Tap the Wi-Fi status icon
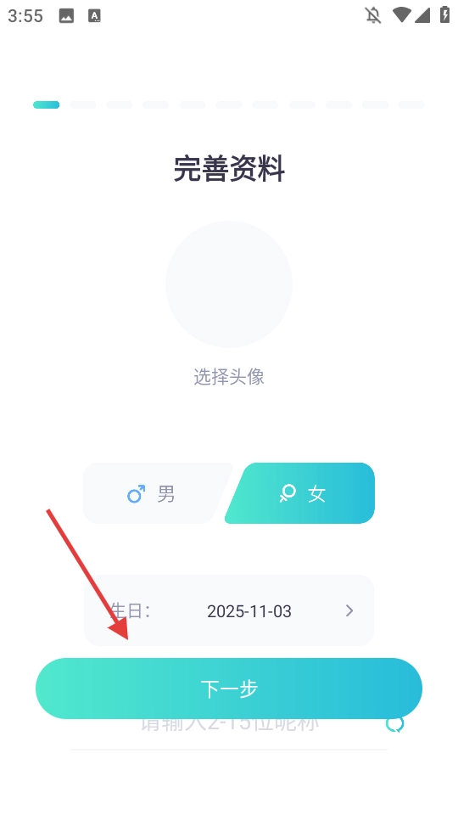Screen dimensions: 458x815 click(x=401, y=15)
